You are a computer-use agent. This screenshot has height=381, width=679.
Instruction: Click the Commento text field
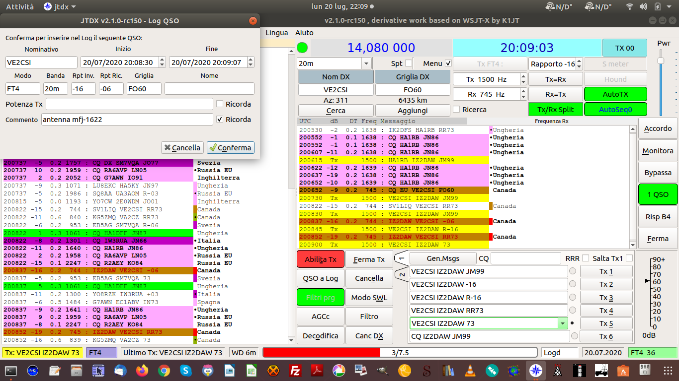pyautogui.click(x=127, y=120)
